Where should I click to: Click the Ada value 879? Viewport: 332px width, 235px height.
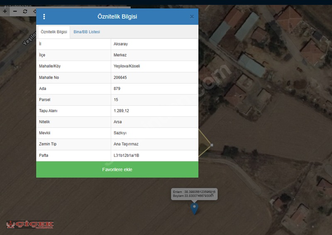point(117,88)
